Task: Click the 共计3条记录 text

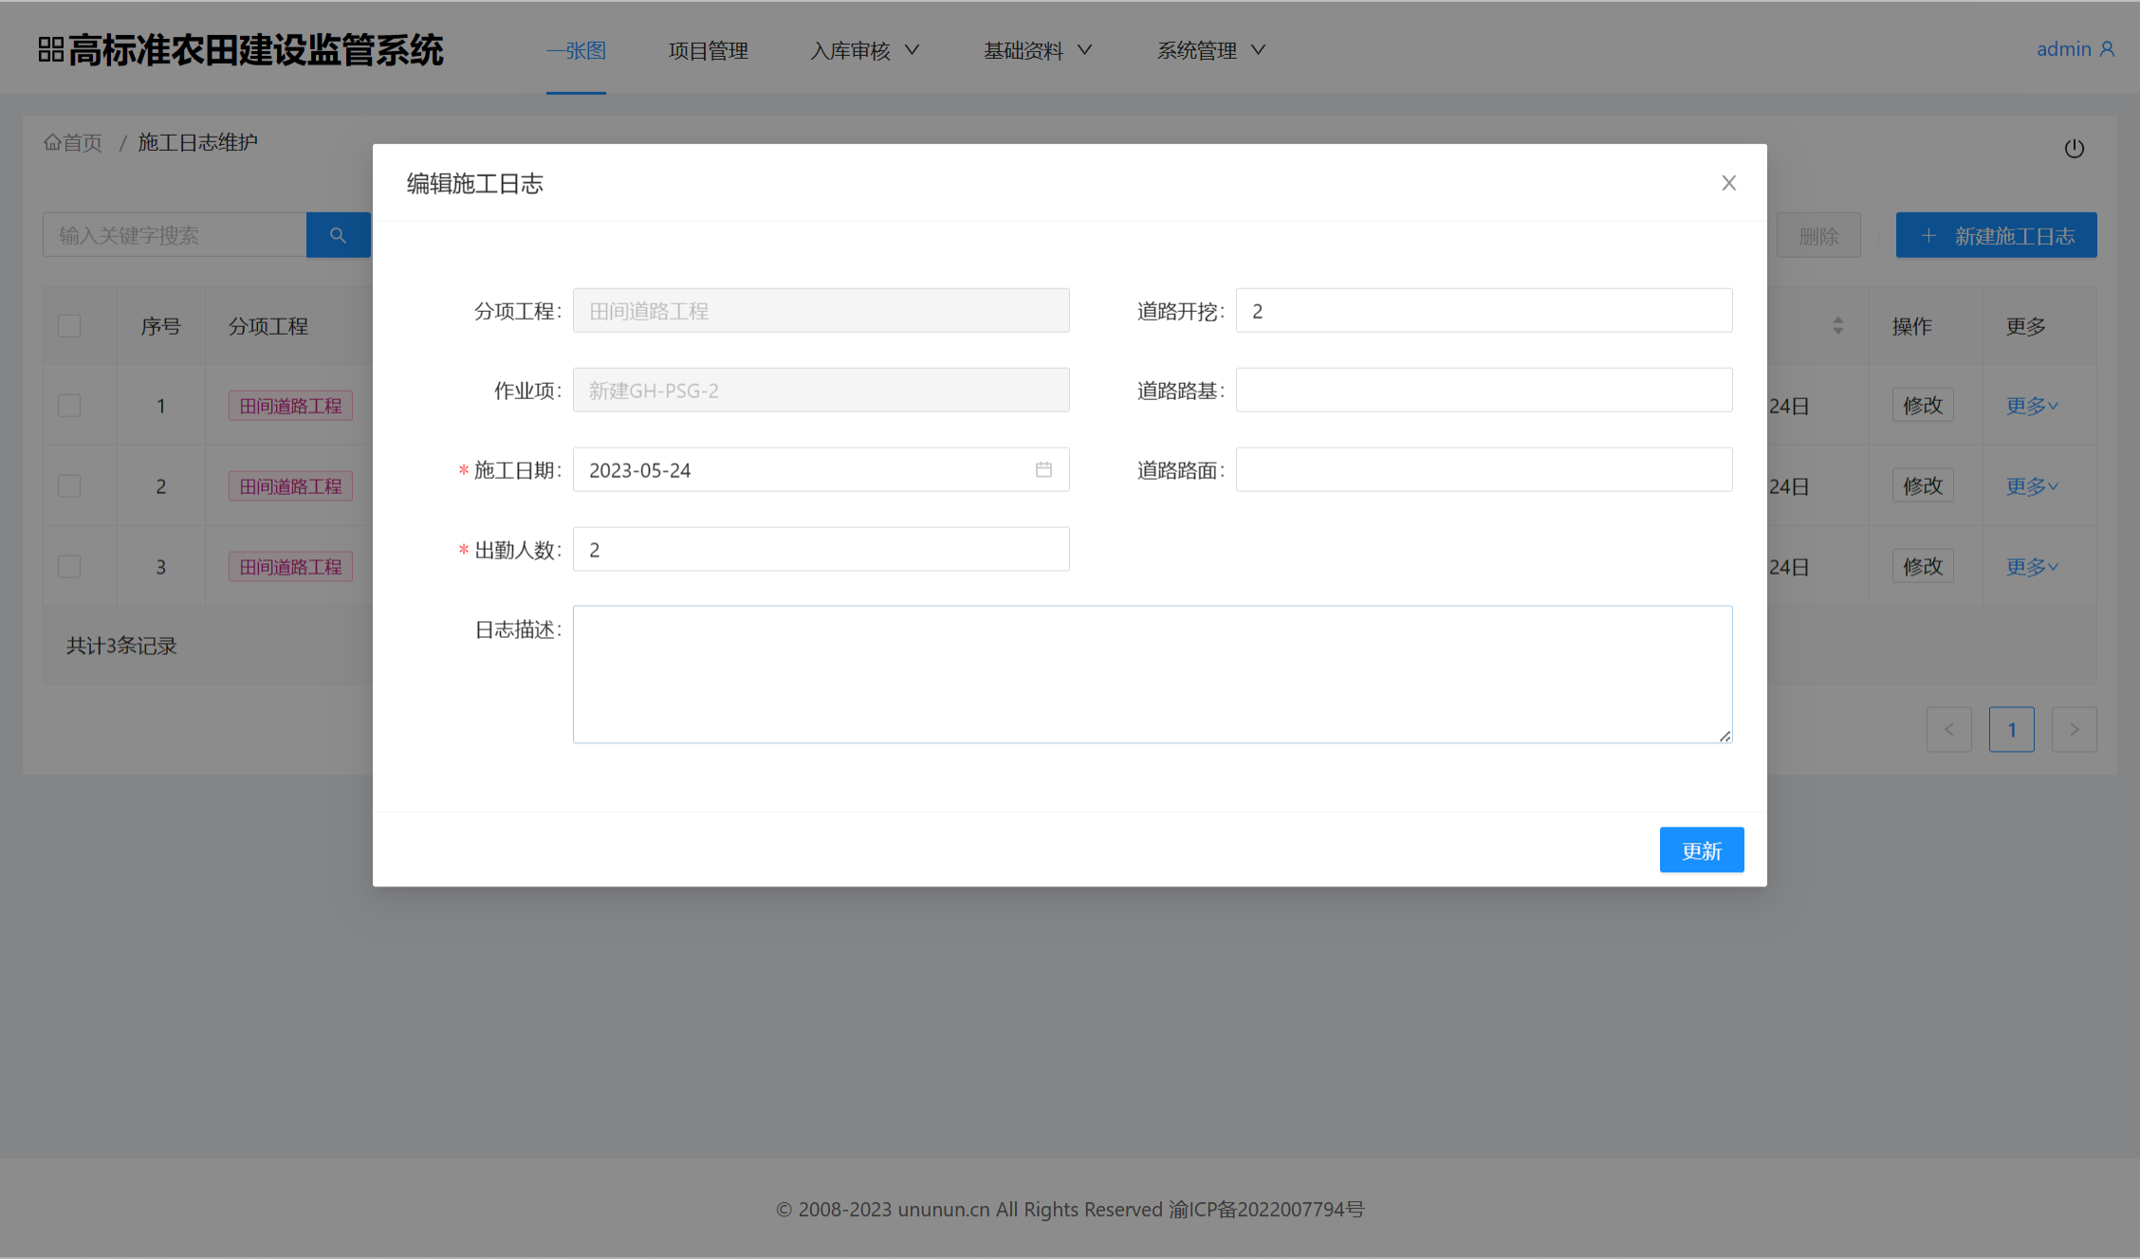Action: click(121, 647)
